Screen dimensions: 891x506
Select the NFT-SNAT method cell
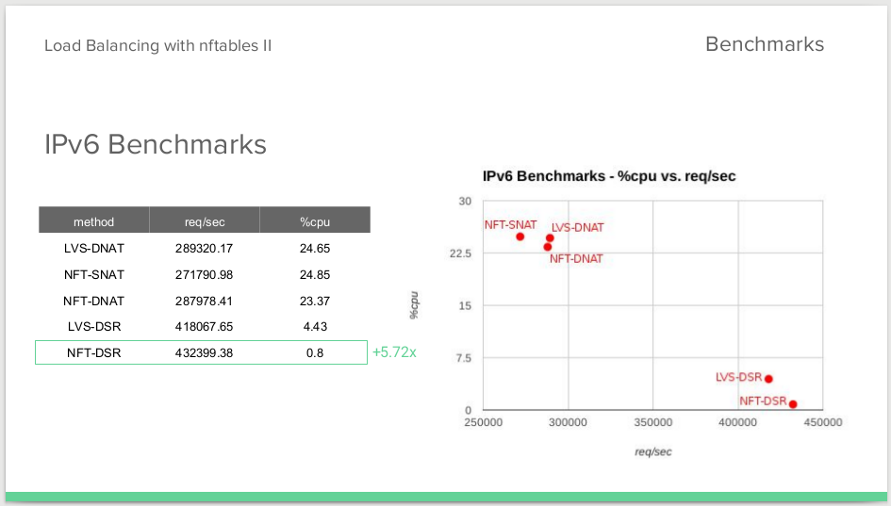93,275
